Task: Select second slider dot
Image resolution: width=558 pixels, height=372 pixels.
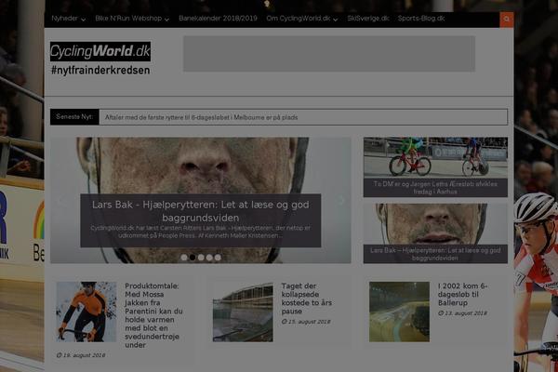Action: pos(193,257)
